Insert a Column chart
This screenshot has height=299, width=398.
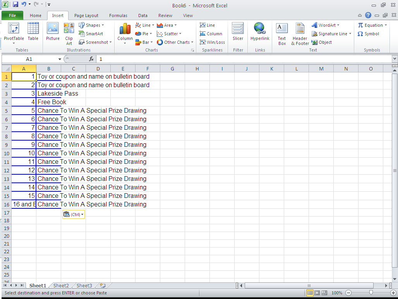[125, 33]
